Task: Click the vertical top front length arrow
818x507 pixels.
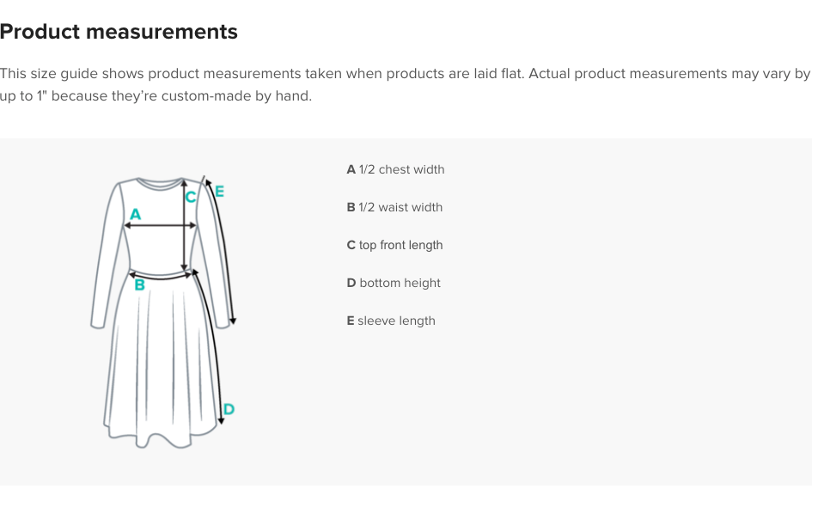Action: [184, 225]
